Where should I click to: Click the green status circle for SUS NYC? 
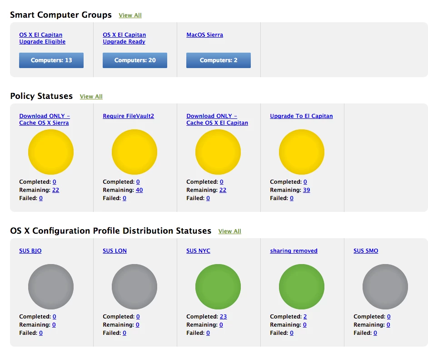coord(218,287)
